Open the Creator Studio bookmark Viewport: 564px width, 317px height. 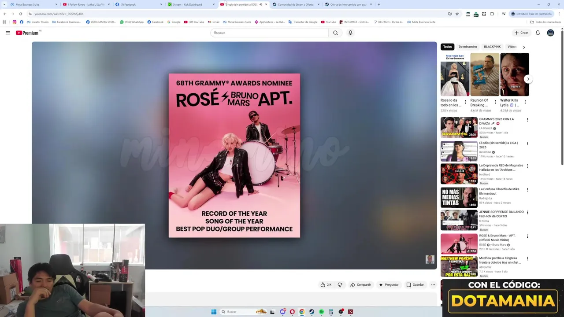[x=37, y=22]
